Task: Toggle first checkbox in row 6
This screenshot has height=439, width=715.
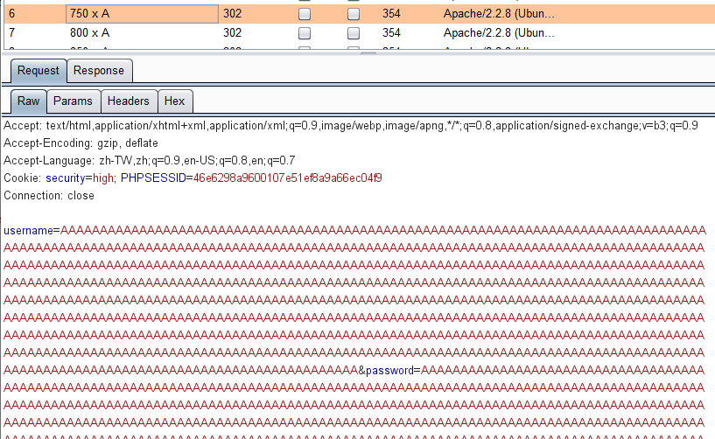Action: 305,14
